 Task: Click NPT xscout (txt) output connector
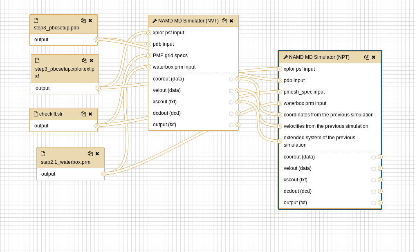[x=380, y=180]
